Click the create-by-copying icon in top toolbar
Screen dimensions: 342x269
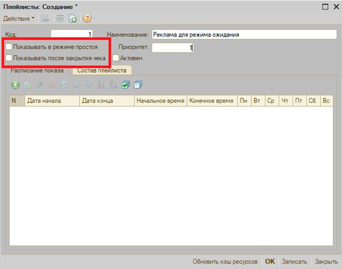click(x=72, y=18)
